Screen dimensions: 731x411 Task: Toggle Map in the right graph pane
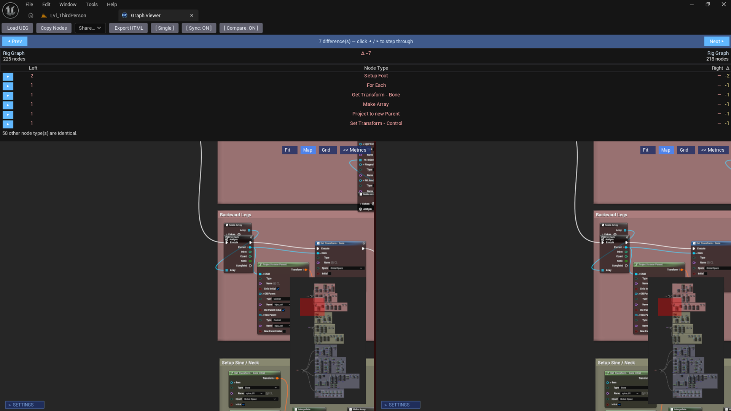(x=666, y=150)
